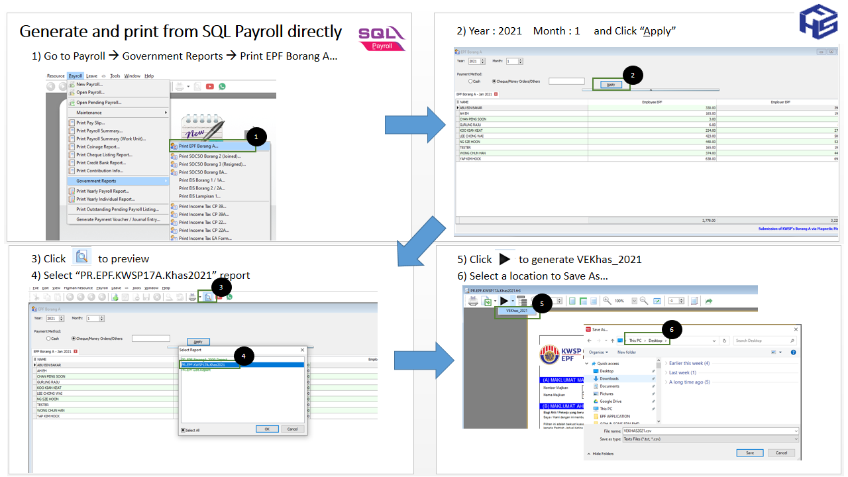Click the WhatsApp icon in the top-left toolbar
Viewport: 848px width, 477px height.
point(222,86)
